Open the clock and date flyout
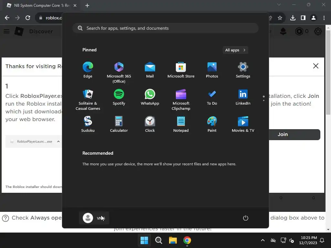 pyautogui.click(x=308, y=240)
